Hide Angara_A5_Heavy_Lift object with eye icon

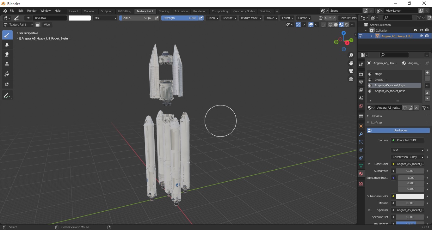point(421,36)
